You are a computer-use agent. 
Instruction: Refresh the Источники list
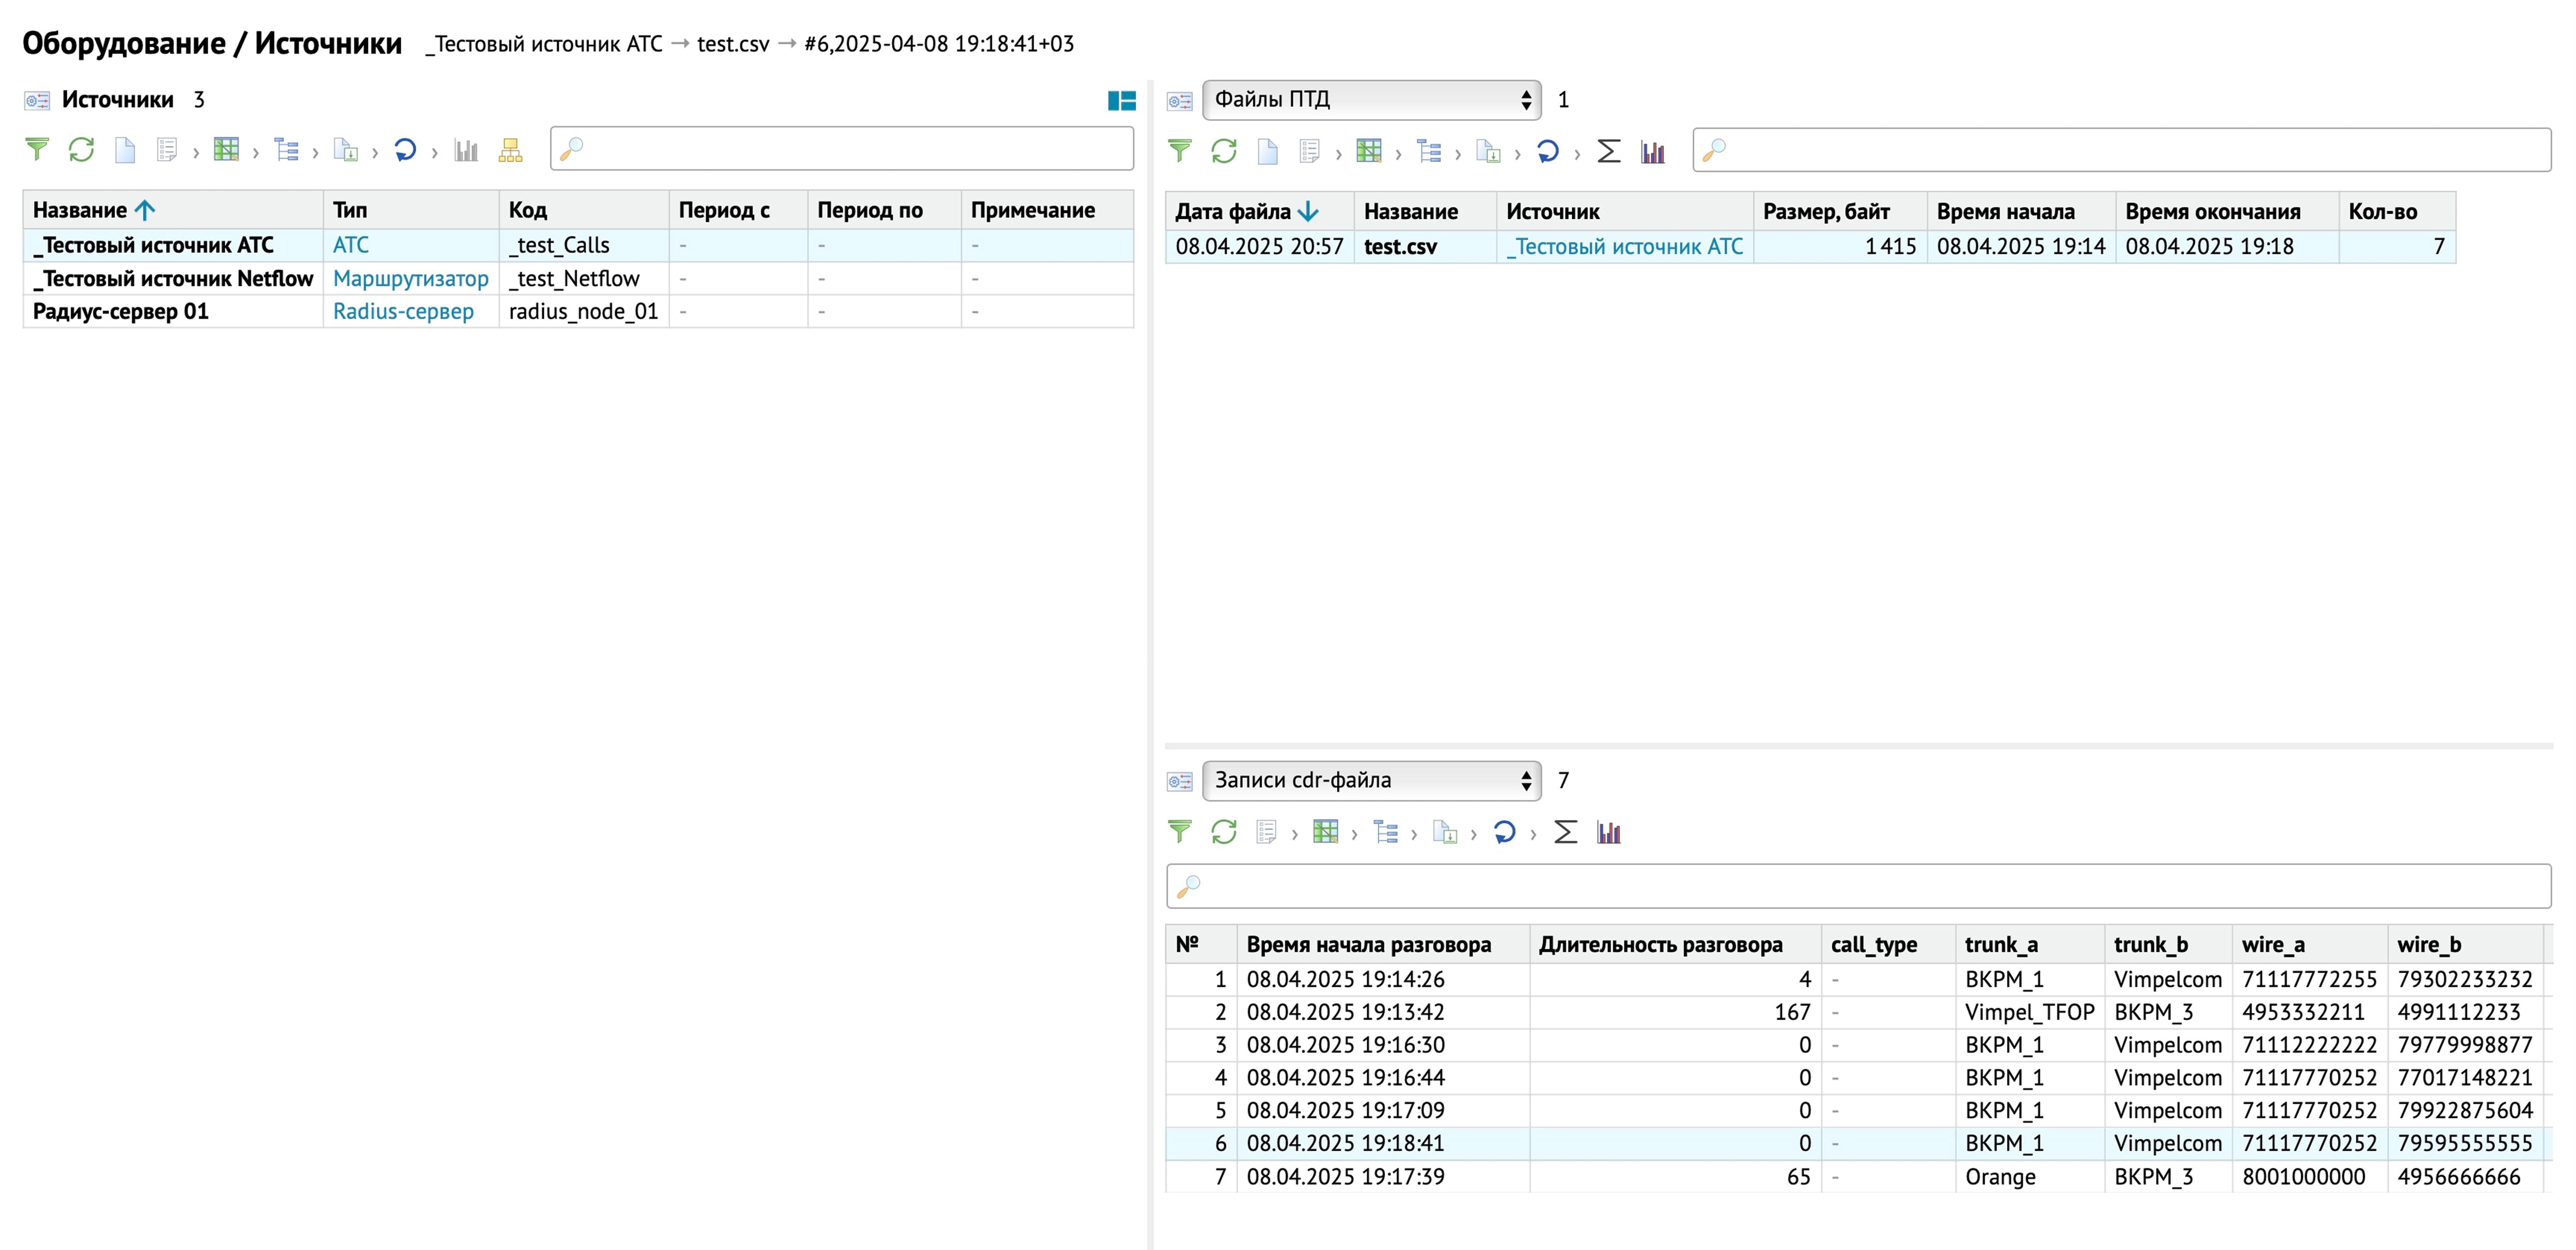point(81,150)
